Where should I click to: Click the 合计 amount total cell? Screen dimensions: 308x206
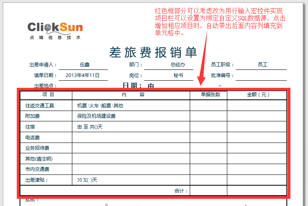pyautogui.click(x=257, y=191)
